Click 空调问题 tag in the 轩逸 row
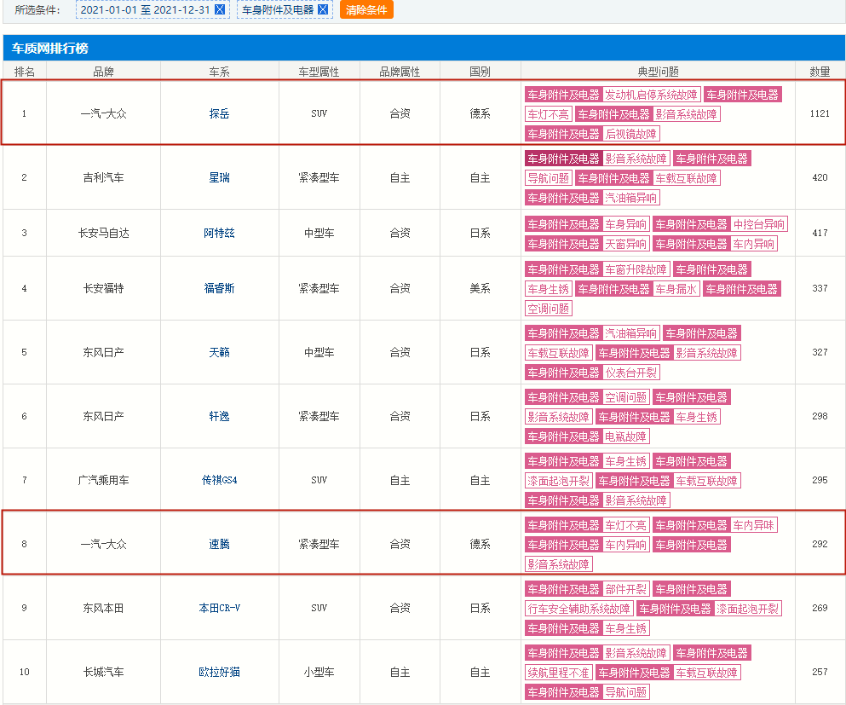Image resolution: width=846 pixels, height=705 pixels. pos(625,397)
